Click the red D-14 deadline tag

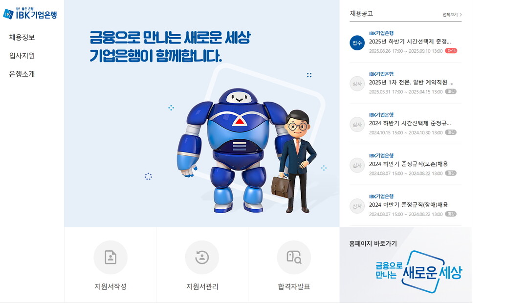[451, 51]
